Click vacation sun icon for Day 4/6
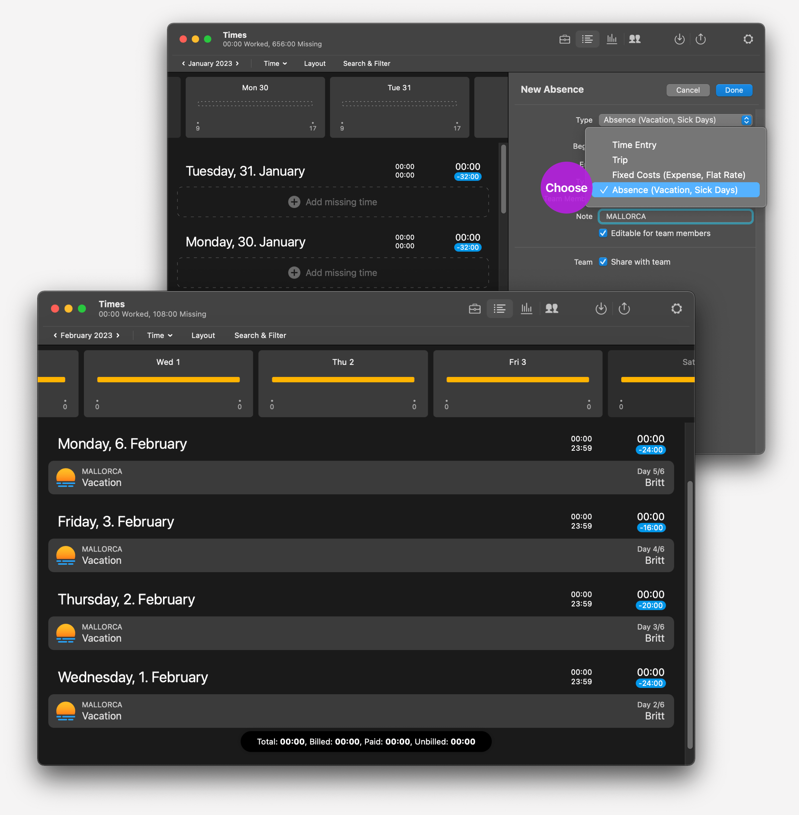This screenshot has height=815, width=799. [x=66, y=556]
